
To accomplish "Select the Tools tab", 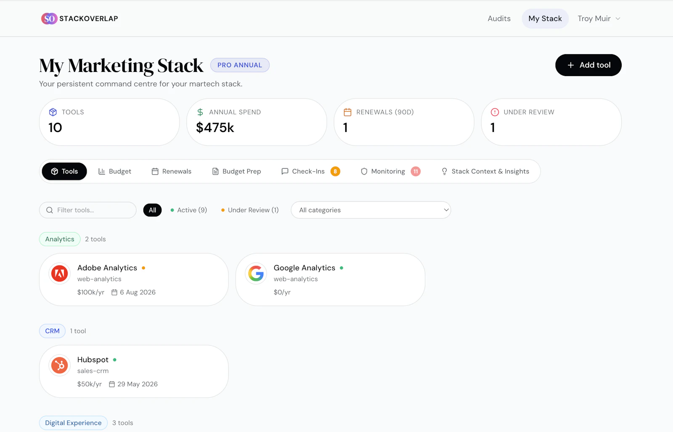I will pyautogui.click(x=64, y=171).
